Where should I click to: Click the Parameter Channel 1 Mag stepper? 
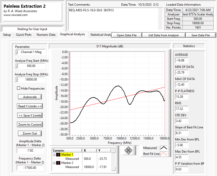(16, 52)
